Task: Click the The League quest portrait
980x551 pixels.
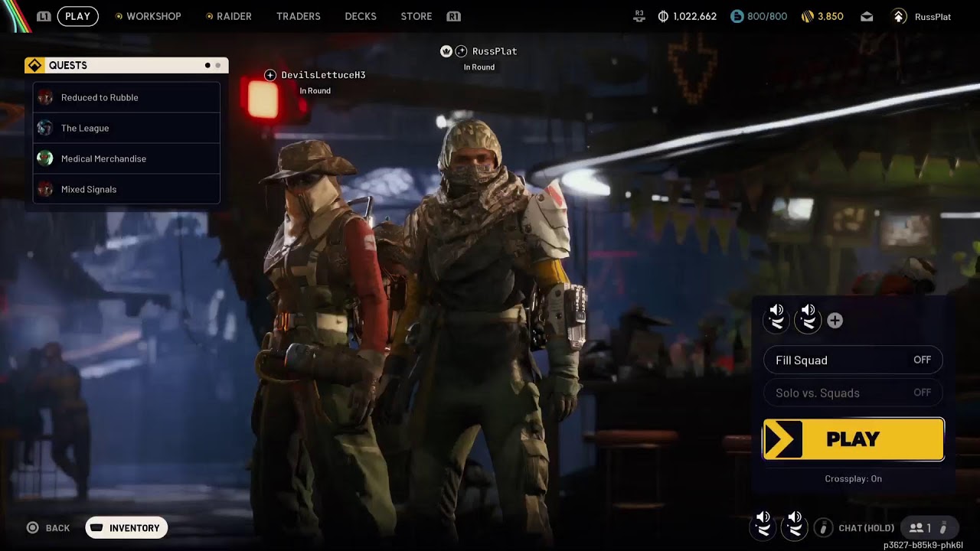Action: 45,128
